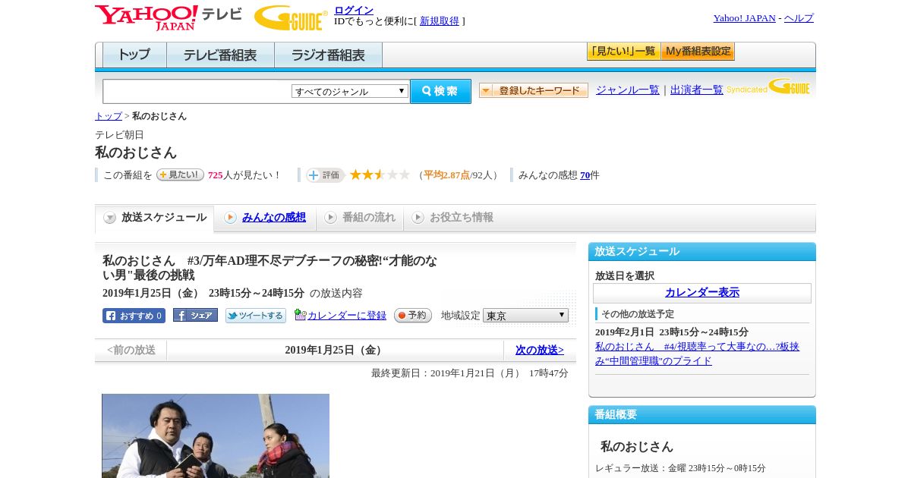Screen dimensions: 911x478
Task: Open the カレンダーに登録 link
Action: click(347, 316)
